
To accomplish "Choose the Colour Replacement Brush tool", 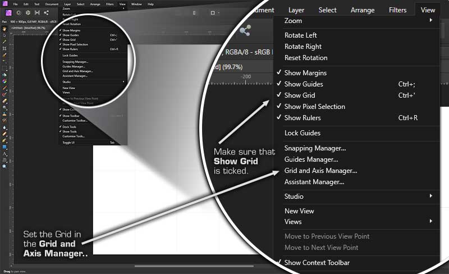I will pyautogui.click(x=4, y=94).
